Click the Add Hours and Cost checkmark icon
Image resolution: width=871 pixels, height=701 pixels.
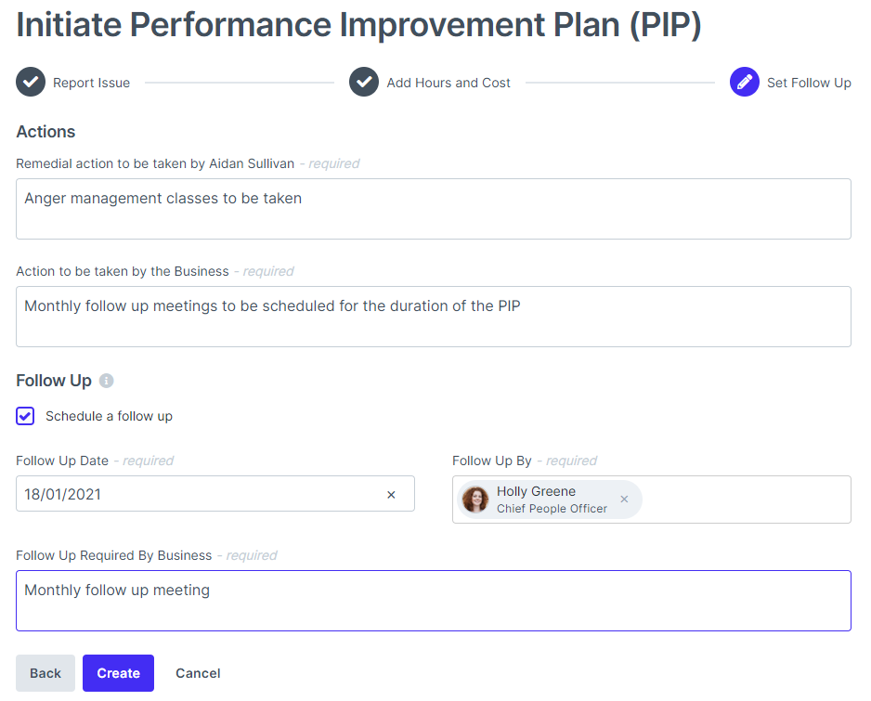pyautogui.click(x=364, y=83)
